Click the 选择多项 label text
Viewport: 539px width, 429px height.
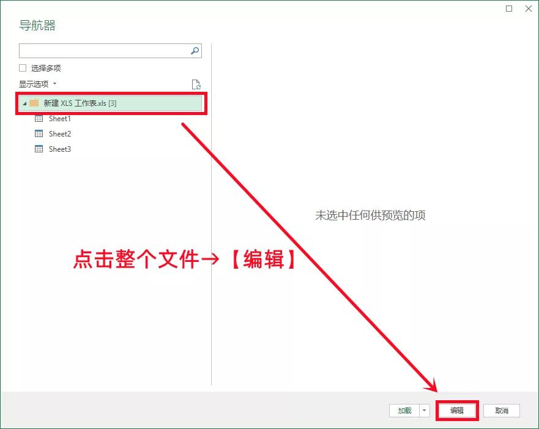(x=46, y=69)
